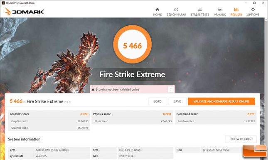Viewport: 268px width, 160px height.
Task: Click the Intel Core i7 4960X entry
Action: pos(130,150)
